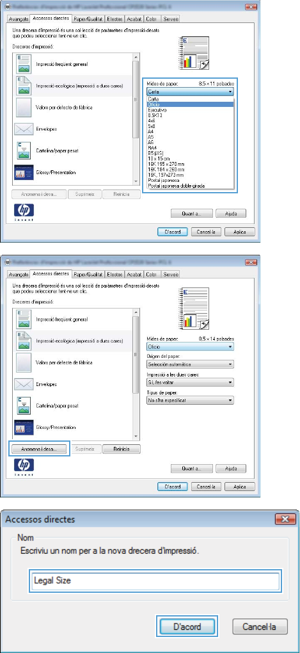Open the Tipus de paper dropdown
Viewport: 300px width, 653px height.
click(190, 400)
